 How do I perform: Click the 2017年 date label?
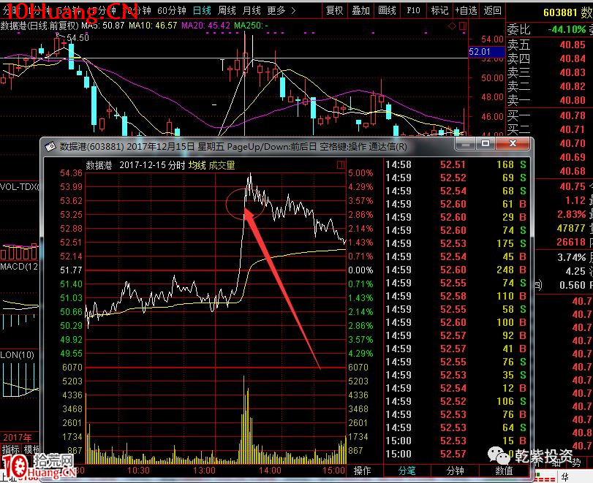pyautogui.click(x=18, y=438)
